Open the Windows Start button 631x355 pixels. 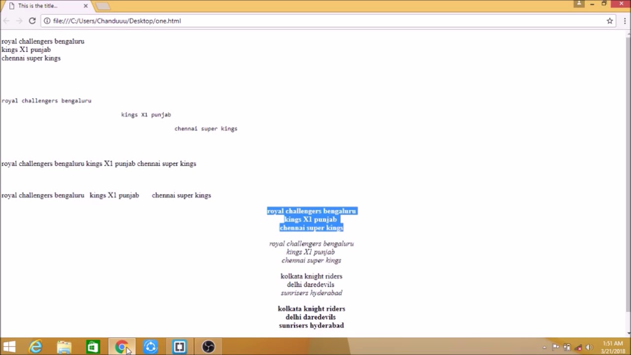[9, 347]
